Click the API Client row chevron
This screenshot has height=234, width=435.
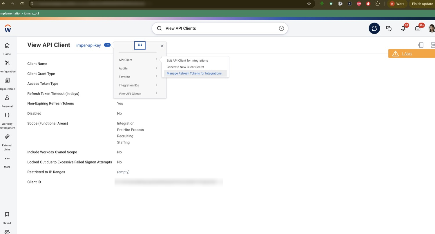coord(157,60)
